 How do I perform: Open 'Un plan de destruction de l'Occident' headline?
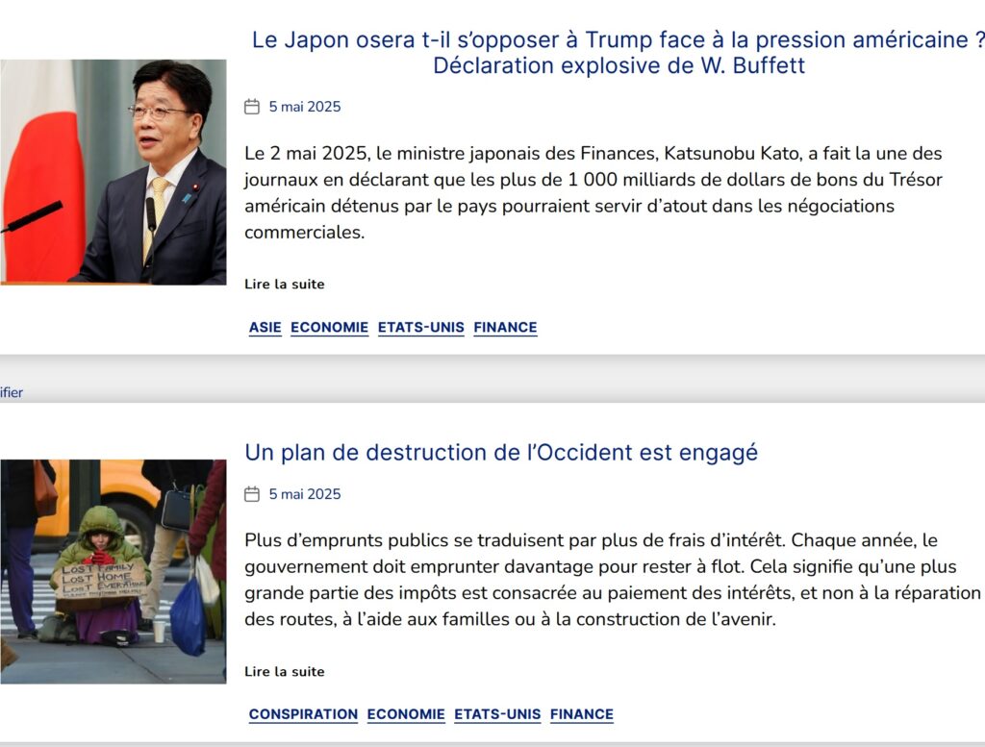click(x=501, y=453)
